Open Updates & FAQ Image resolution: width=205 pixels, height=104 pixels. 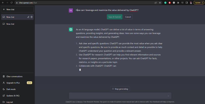click(x=17, y=96)
